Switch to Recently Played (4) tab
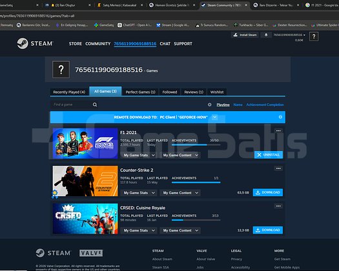Image resolution: width=339 pixels, height=271 pixels. pyautogui.click(x=69, y=92)
